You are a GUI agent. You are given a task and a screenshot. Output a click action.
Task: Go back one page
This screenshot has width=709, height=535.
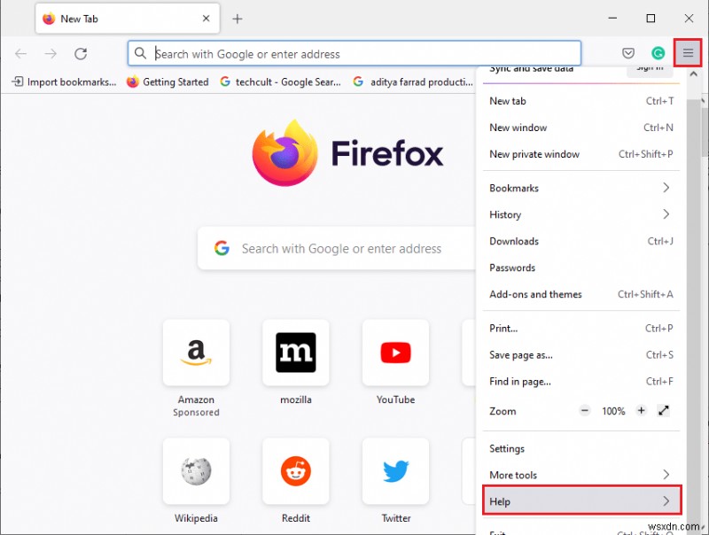click(x=20, y=54)
